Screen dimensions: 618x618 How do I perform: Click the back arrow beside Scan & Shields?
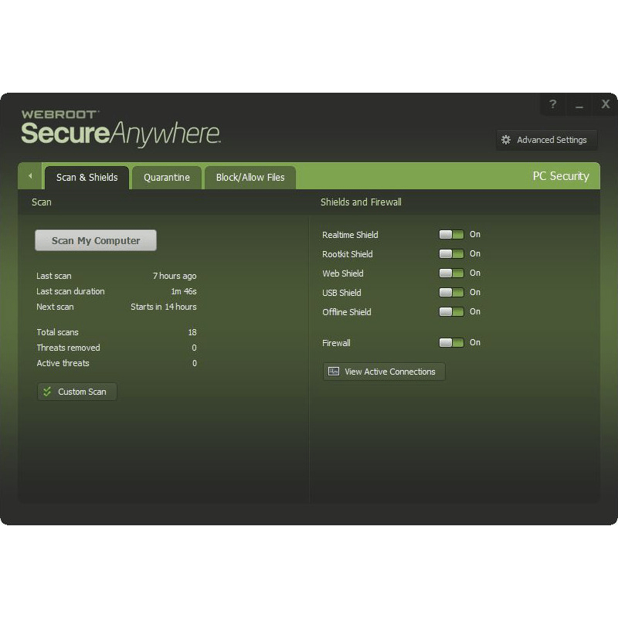[x=30, y=176]
